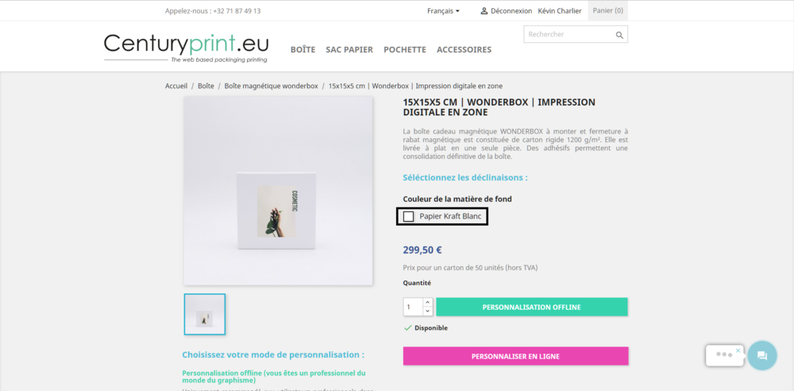Increase quantity with up arrow
The width and height of the screenshot is (794, 391).
(x=427, y=302)
